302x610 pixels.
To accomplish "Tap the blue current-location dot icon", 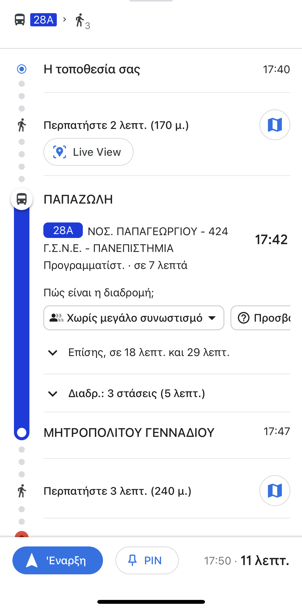I will 22,69.
